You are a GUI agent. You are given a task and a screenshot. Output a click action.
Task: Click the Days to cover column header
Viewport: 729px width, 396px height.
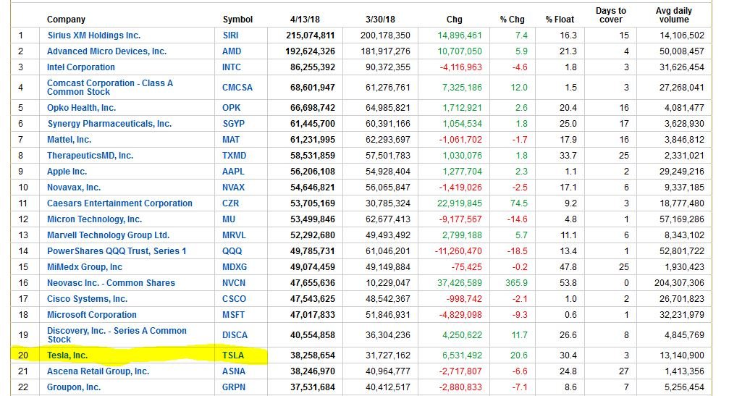pos(611,15)
